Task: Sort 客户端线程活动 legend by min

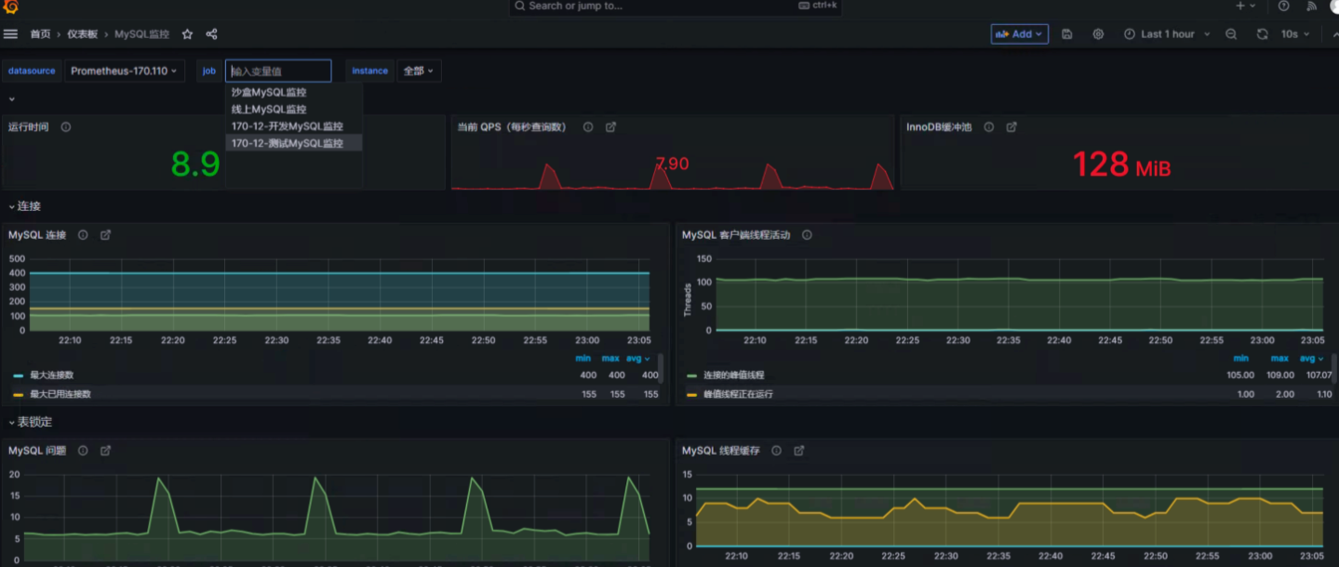Action: 1241,358
